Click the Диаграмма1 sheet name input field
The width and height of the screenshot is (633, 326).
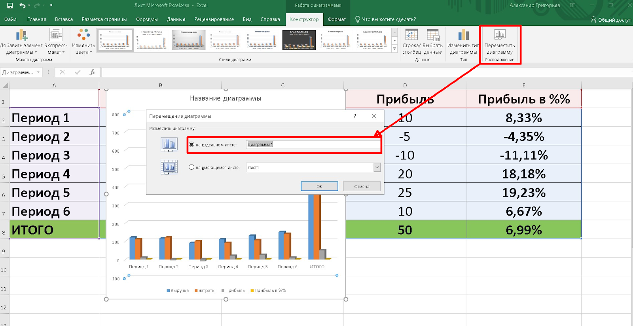(x=313, y=144)
